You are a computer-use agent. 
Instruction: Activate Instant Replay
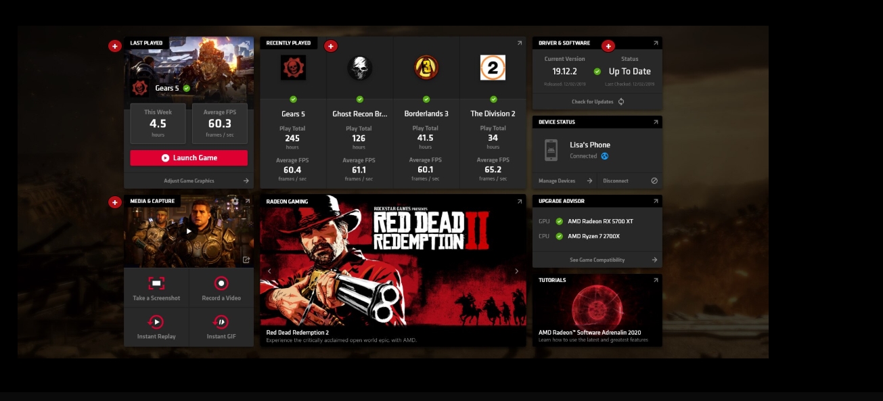(x=156, y=322)
